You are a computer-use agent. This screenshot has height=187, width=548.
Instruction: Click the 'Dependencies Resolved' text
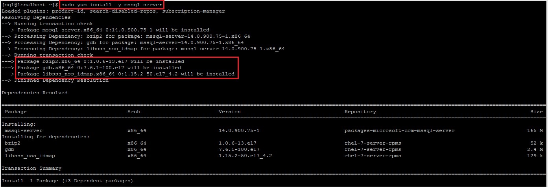pyautogui.click(x=35, y=93)
